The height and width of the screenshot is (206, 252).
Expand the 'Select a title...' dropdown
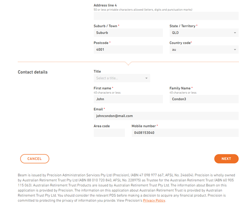pos(122,78)
